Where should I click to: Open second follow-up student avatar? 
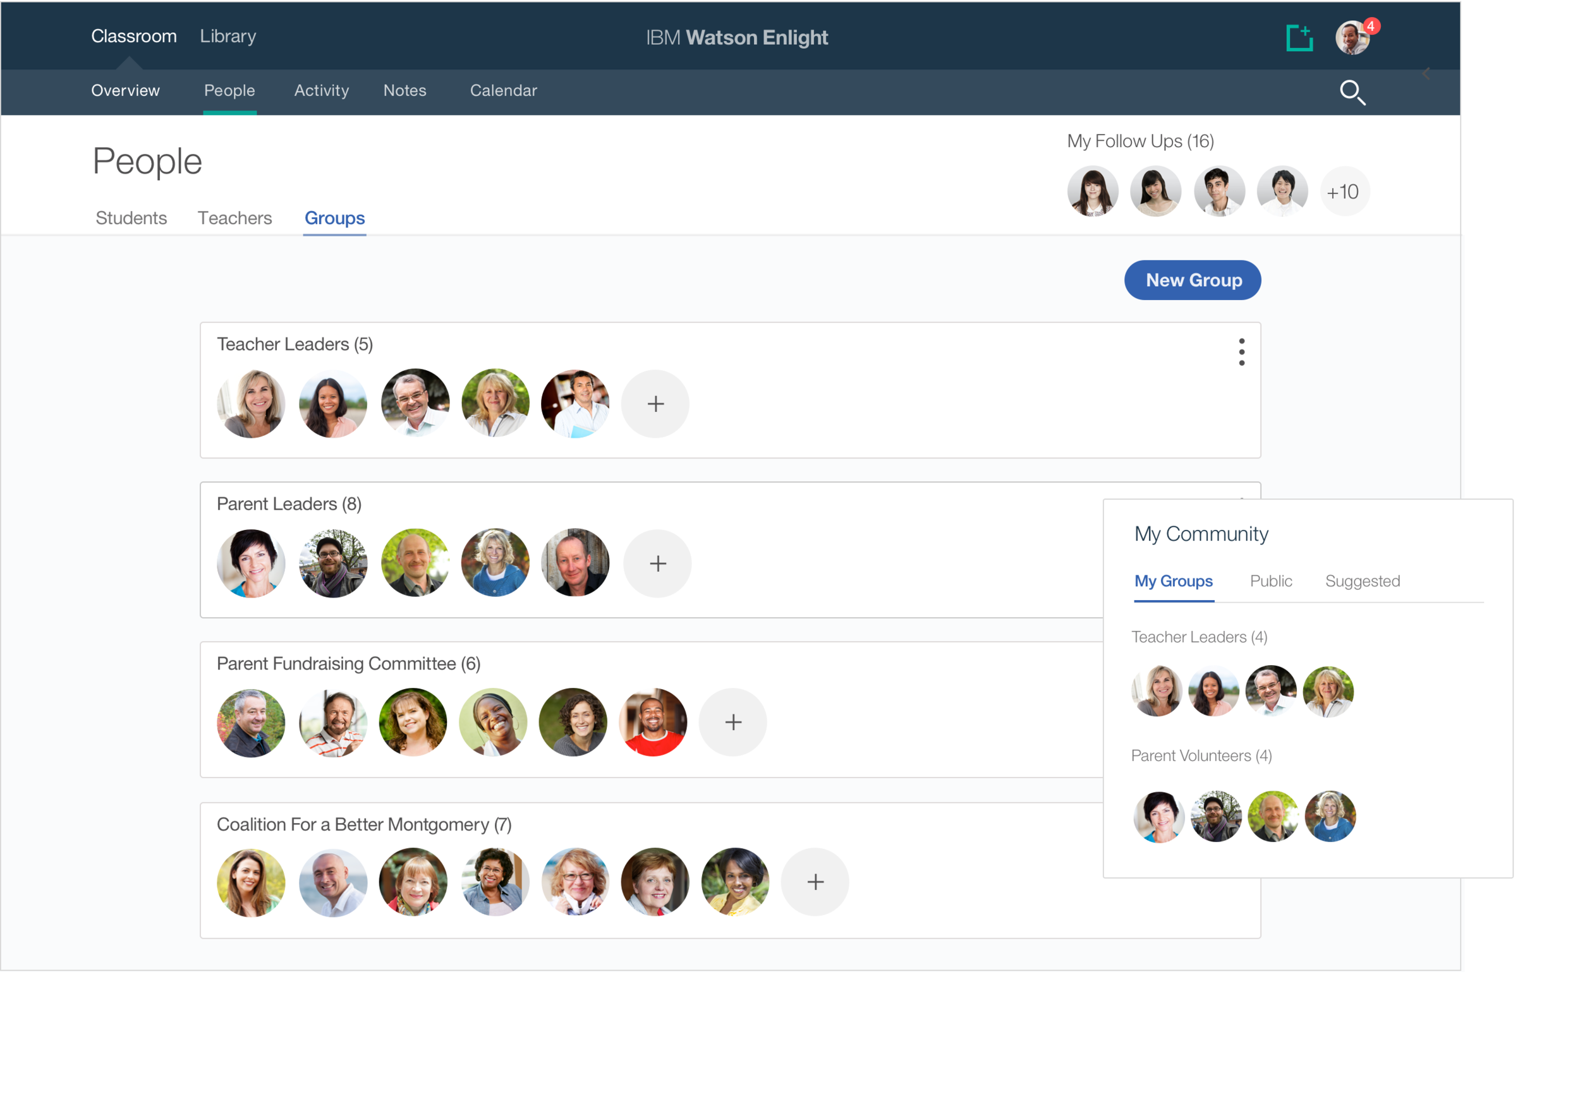pyautogui.click(x=1155, y=191)
